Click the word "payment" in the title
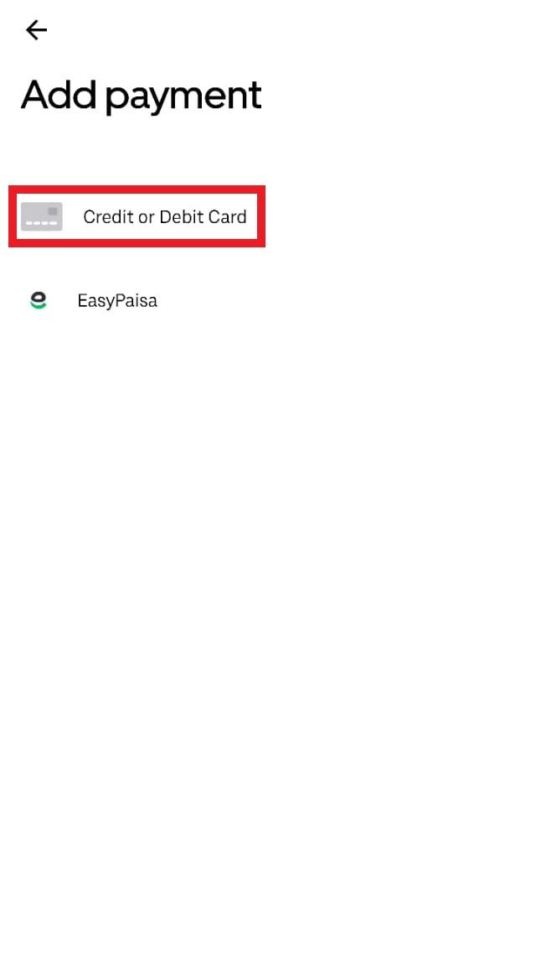The height and width of the screenshot is (966, 536). coord(183,97)
